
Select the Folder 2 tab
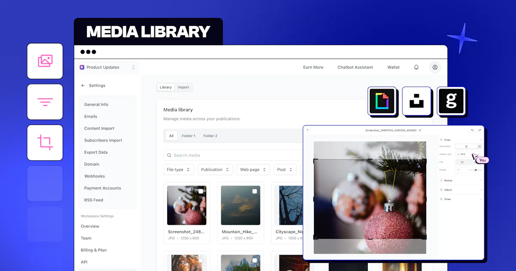(210, 136)
